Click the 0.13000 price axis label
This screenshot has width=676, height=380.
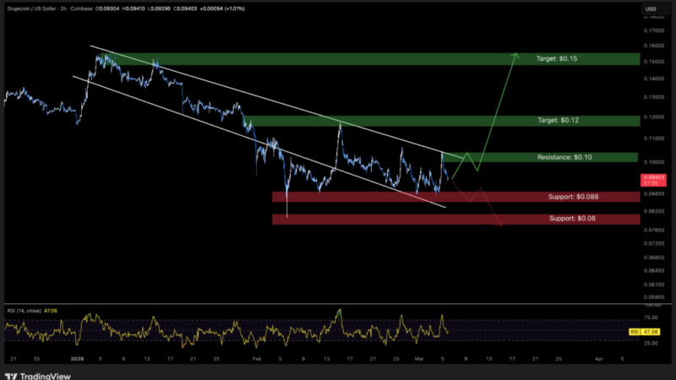pyautogui.click(x=653, y=97)
